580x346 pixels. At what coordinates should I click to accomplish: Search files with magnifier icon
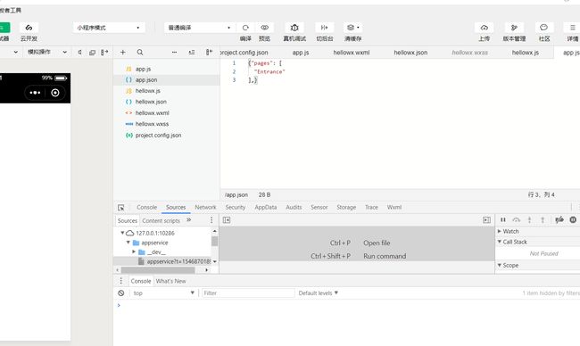point(140,53)
